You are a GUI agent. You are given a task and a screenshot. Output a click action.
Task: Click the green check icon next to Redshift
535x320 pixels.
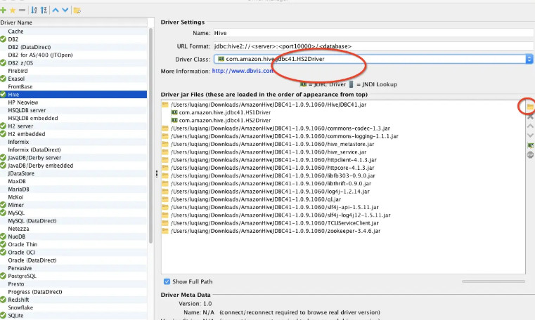(3, 300)
